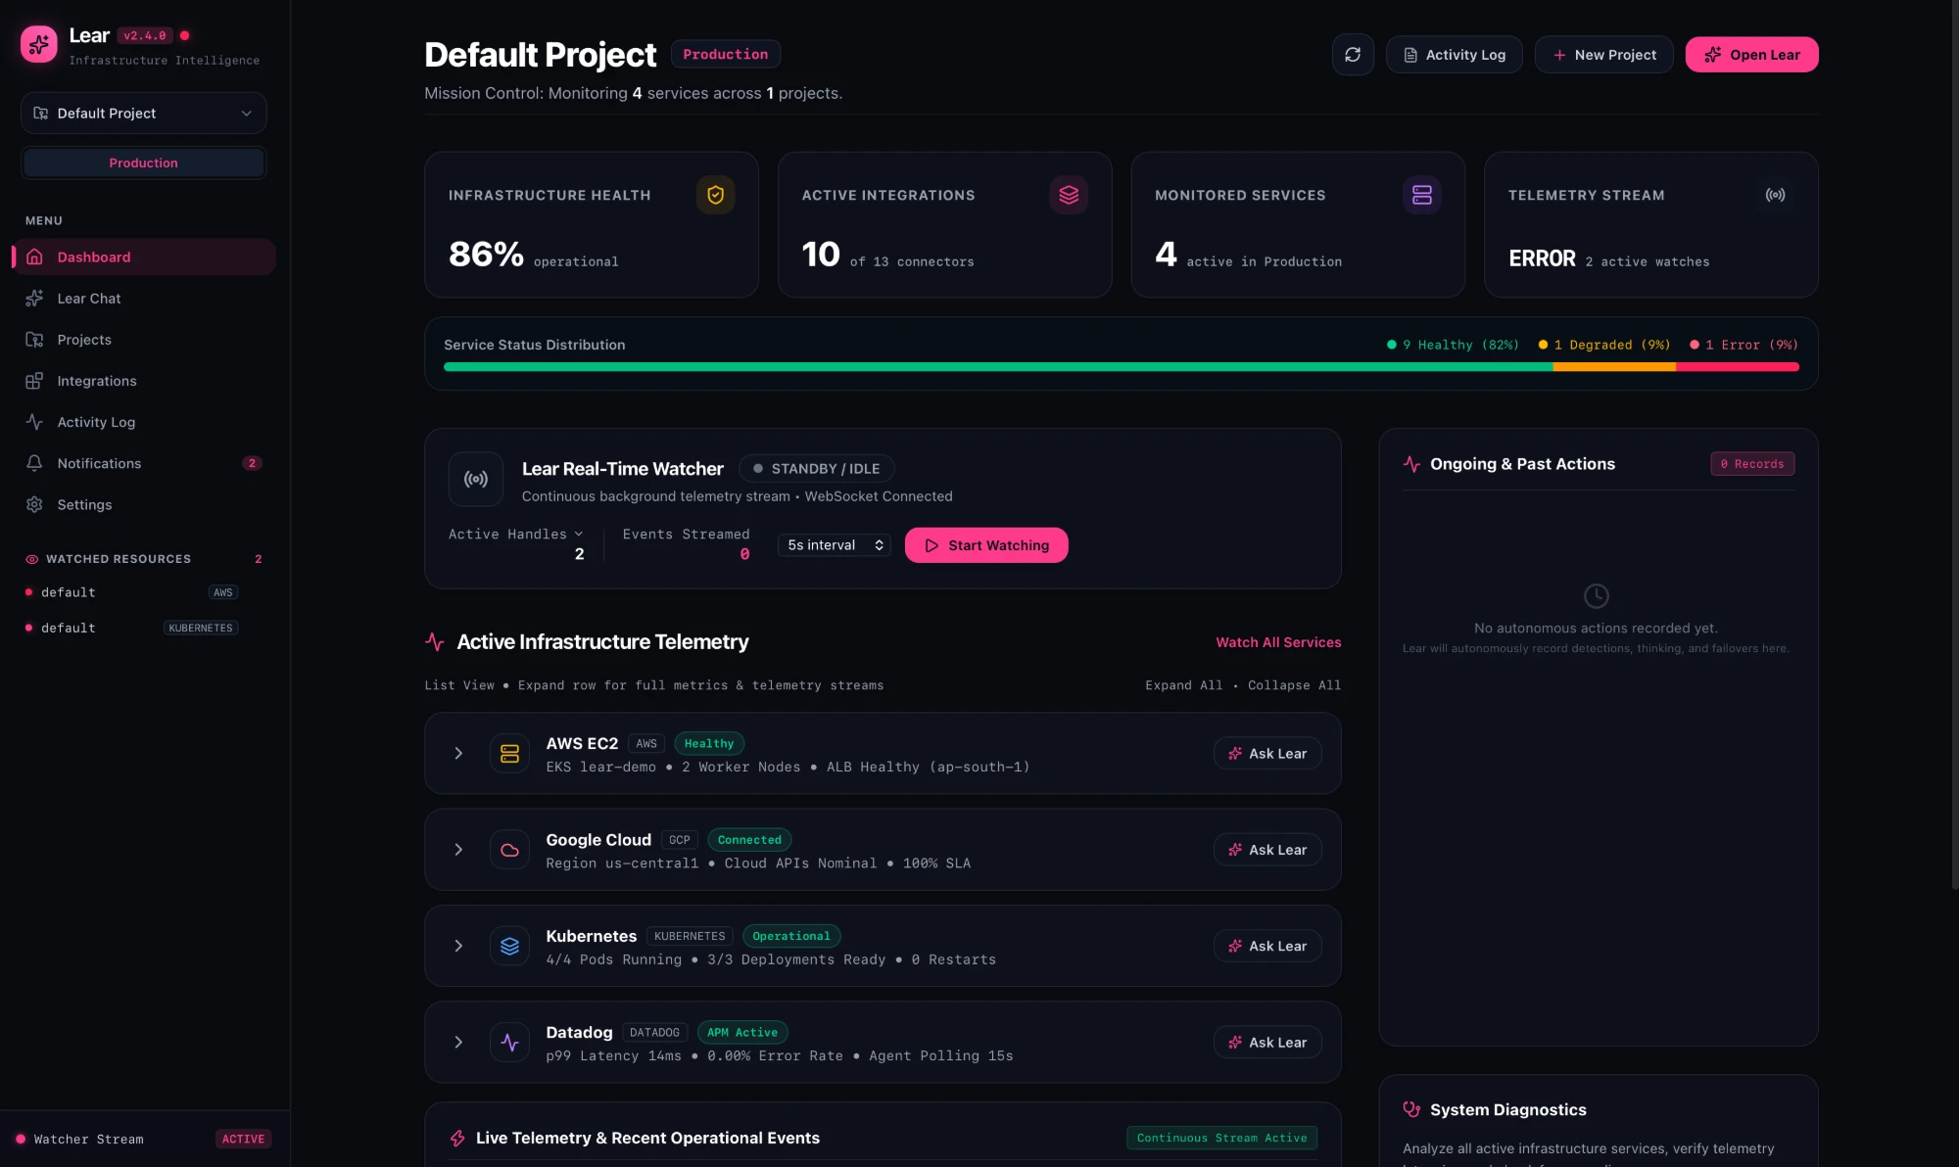Open the Default Project selector dropdown
Image resolution: width=1959 pixels, height=1167 pixels.
144,114
